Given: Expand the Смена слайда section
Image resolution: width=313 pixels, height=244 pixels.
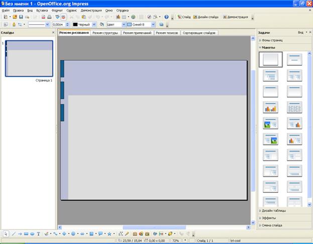Looking at the screenshot, I should tap(284, 225).
